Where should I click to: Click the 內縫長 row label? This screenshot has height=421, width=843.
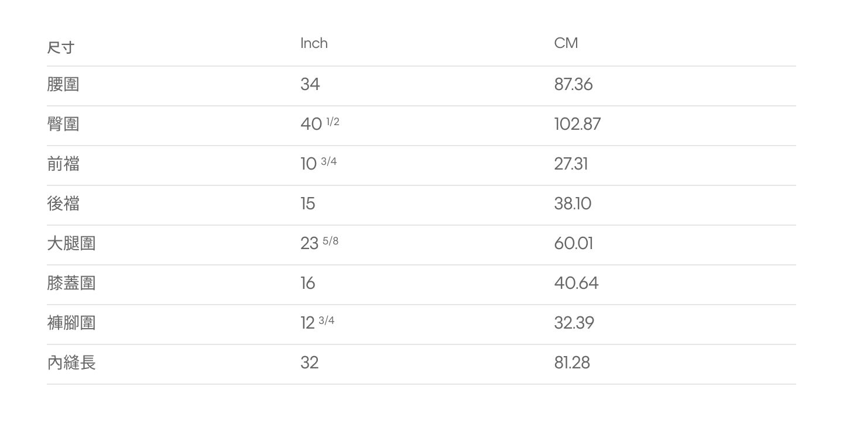tap(71, 363)
